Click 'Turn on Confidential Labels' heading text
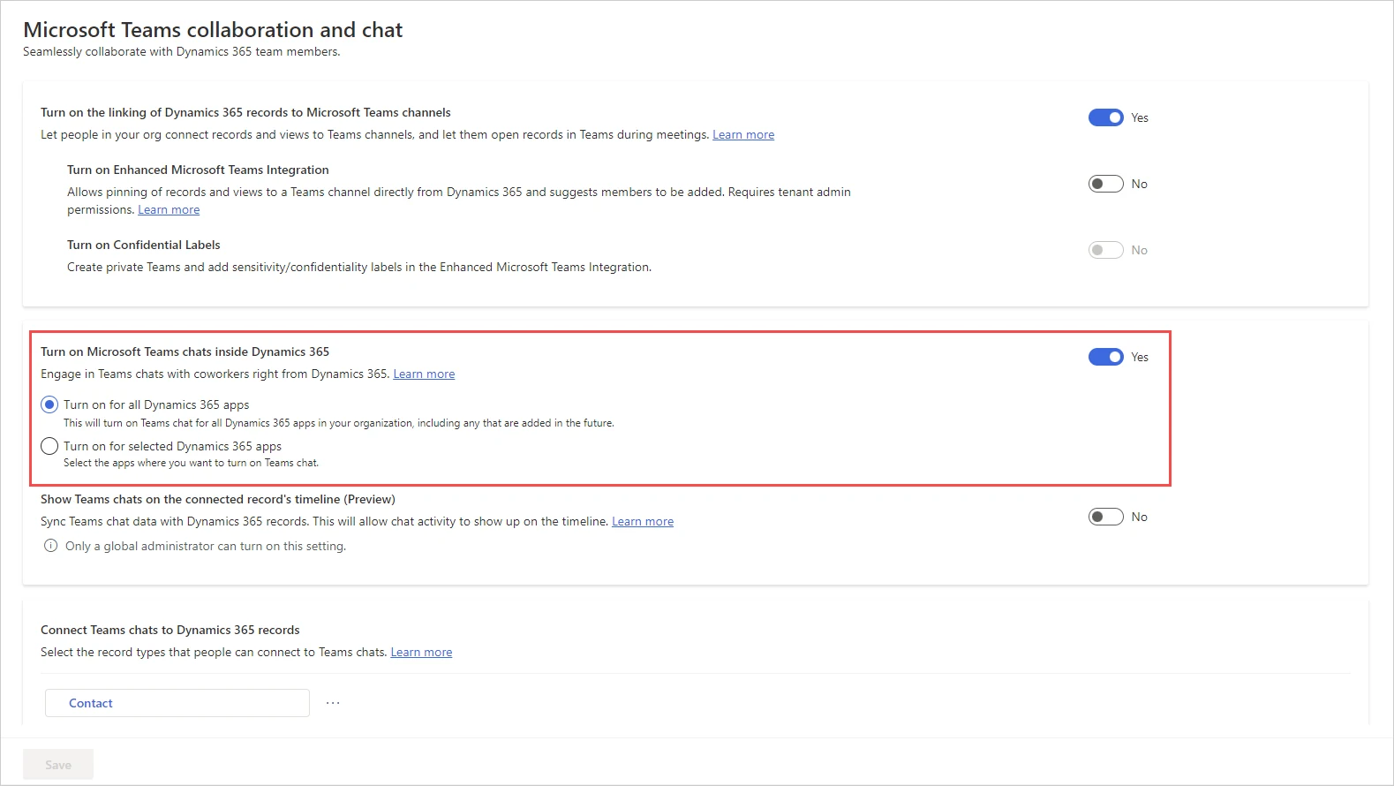 pyautogui.click(x=144, y=245)
